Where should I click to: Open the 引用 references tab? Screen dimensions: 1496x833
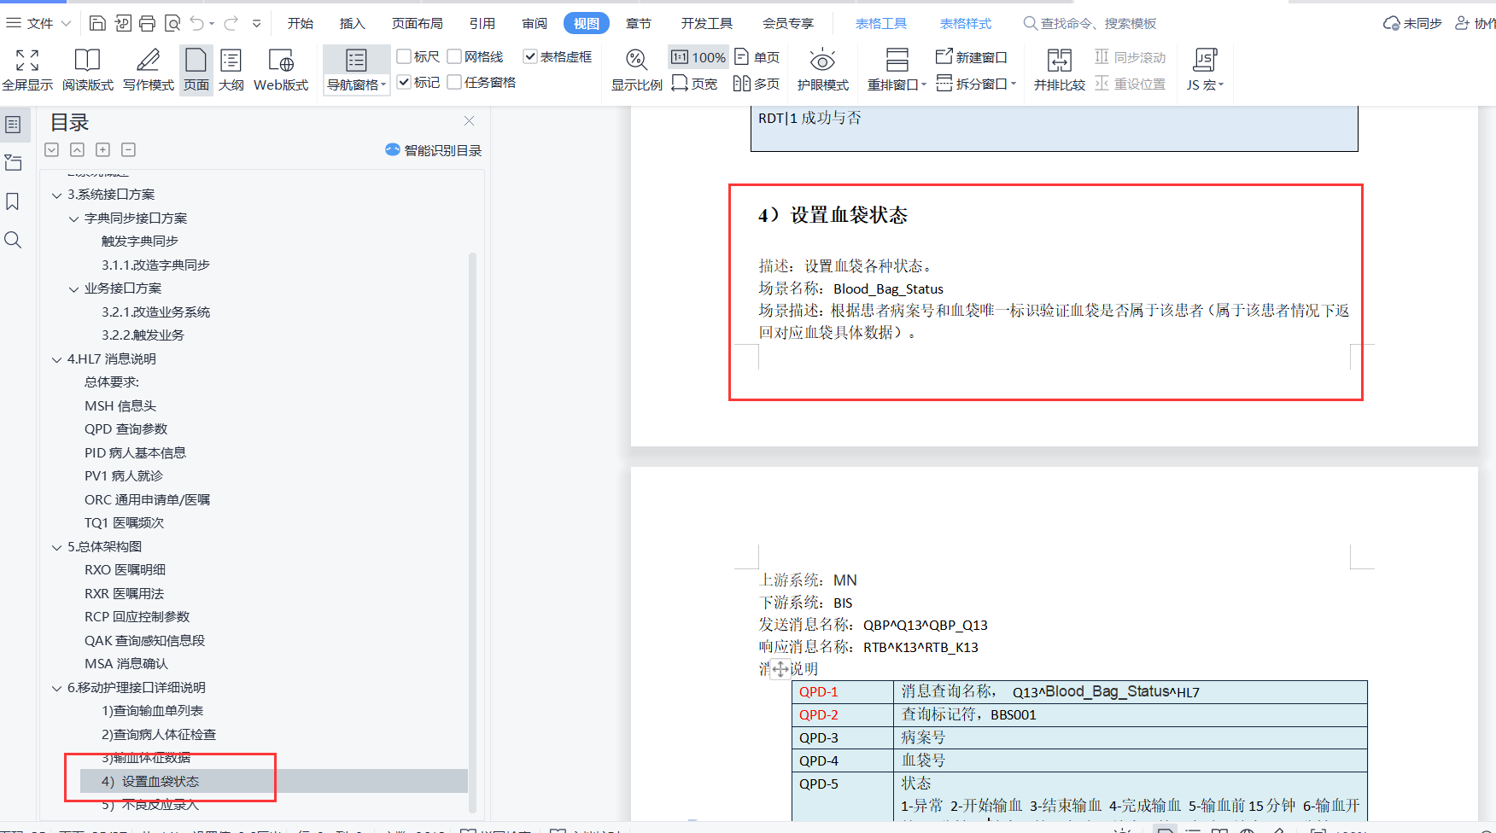(x=482, y=23)
